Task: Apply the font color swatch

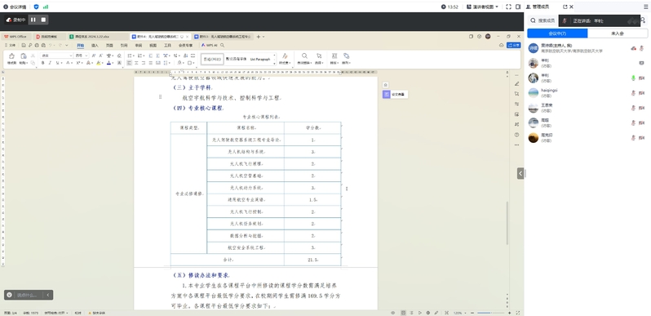Action: (108, 63)
